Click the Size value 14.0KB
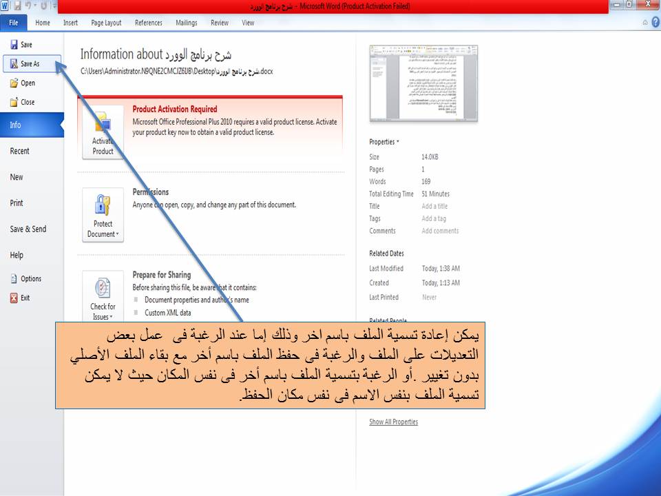Image resolution: width=661 pixels, height=496 pixels. pos(430,157)
